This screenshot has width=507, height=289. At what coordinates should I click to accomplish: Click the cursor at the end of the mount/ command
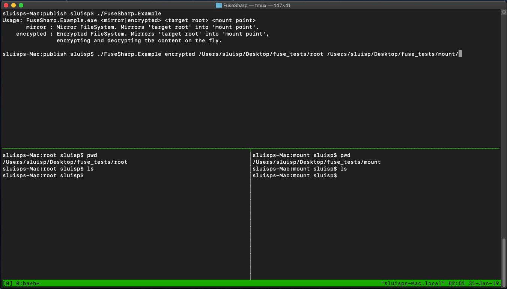[x=460, y=54]
